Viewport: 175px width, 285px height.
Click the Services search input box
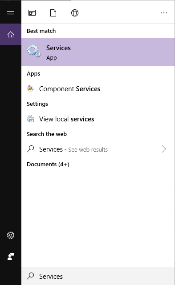pyautogui.click(x=98, y=276)
